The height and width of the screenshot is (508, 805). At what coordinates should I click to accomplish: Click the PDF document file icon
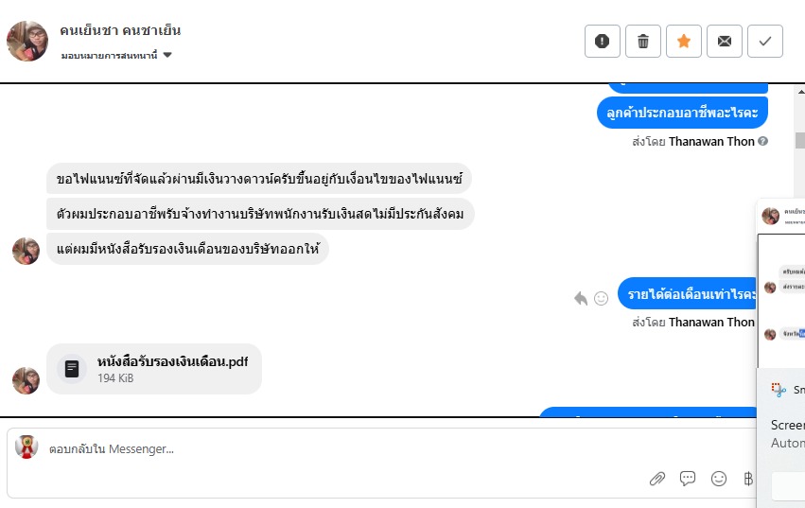click(x=72, y=368)
